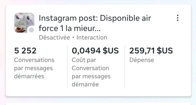Click the '$US' currency text beside 259,71
This screenshot has width=196, height=105.
pyautogui.click(x=165, y=51)
